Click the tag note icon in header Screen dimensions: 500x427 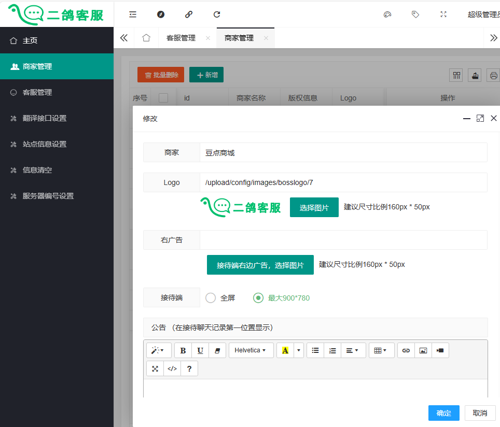coord(415,15)
